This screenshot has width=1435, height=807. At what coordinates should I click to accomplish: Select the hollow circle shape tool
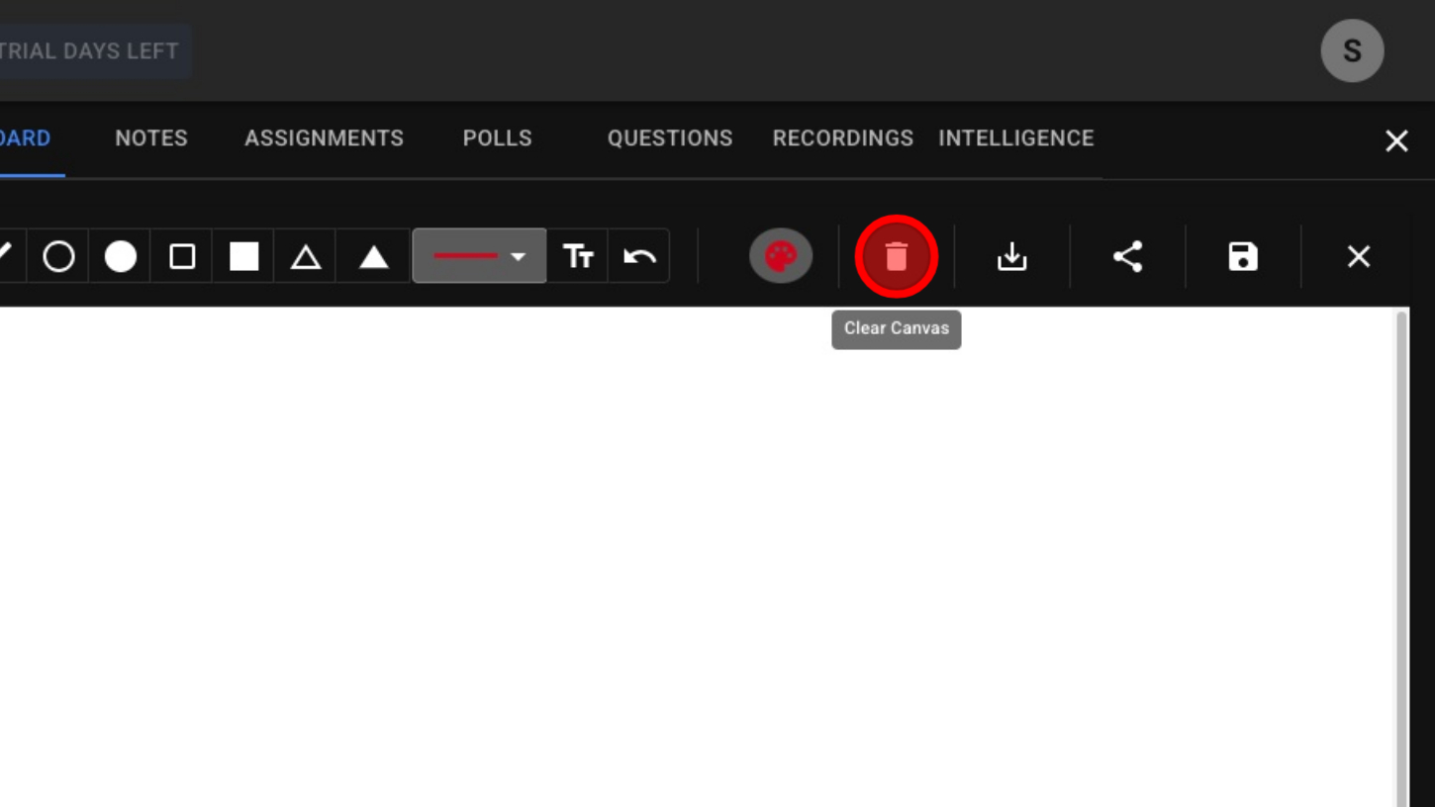point(58,257)
